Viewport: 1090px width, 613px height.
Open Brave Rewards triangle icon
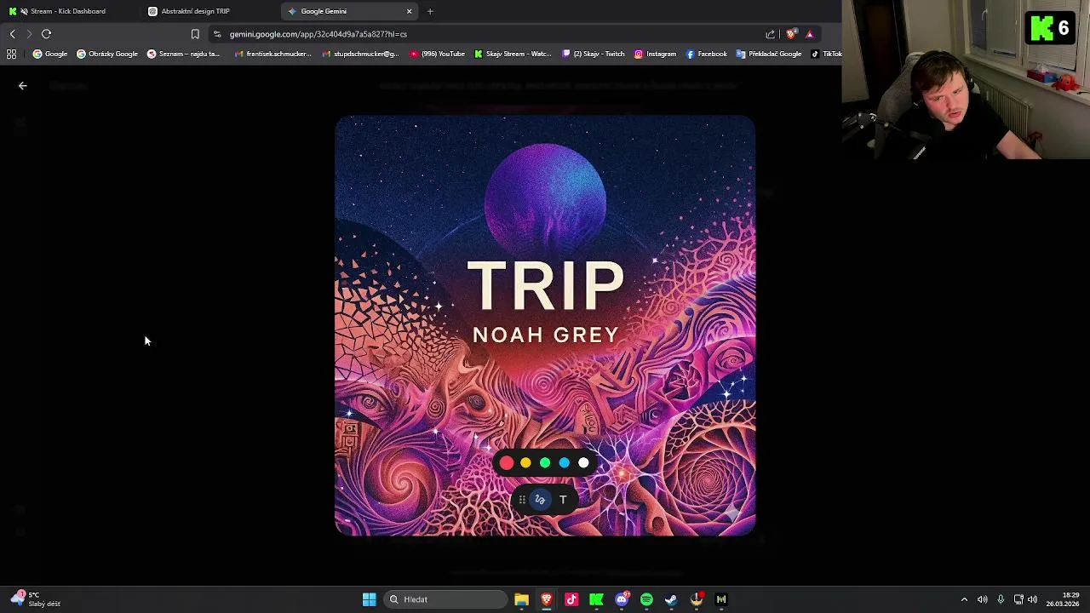810,34
